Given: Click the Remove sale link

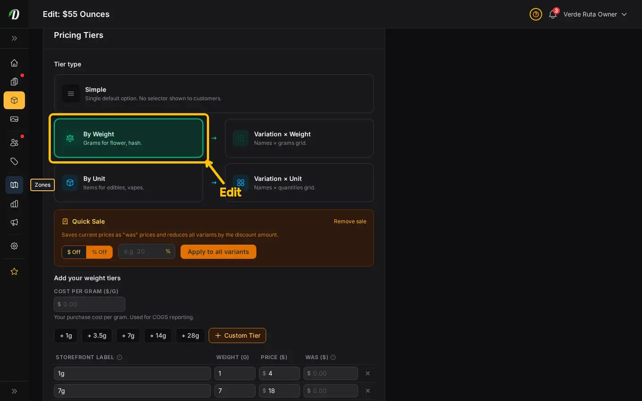Looking at the screenshot, I should [x=350, y=221].
